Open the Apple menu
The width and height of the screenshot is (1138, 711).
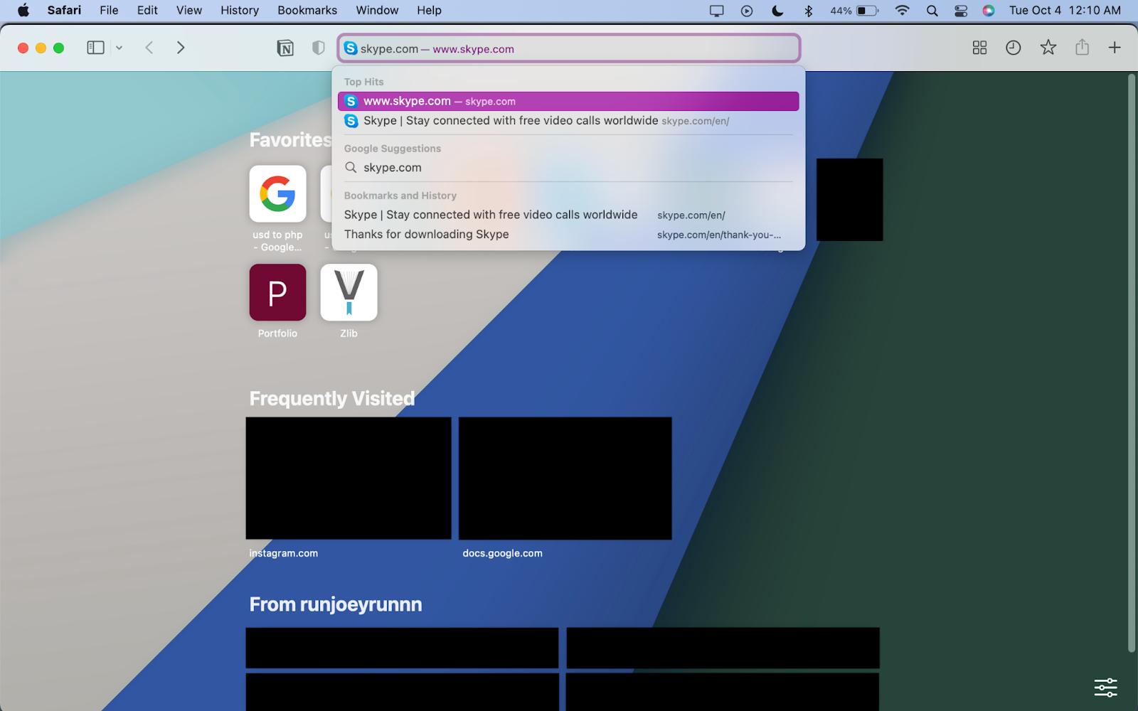23,10
